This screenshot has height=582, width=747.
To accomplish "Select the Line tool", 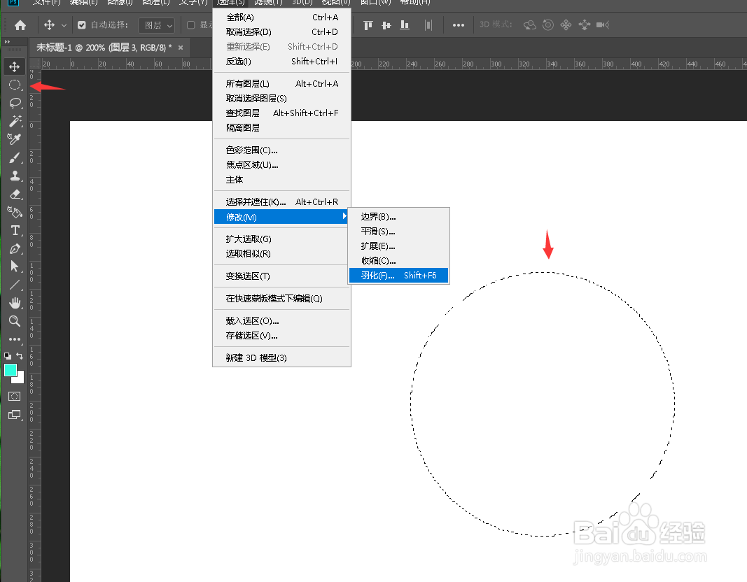I will click(x=15, y=285).
